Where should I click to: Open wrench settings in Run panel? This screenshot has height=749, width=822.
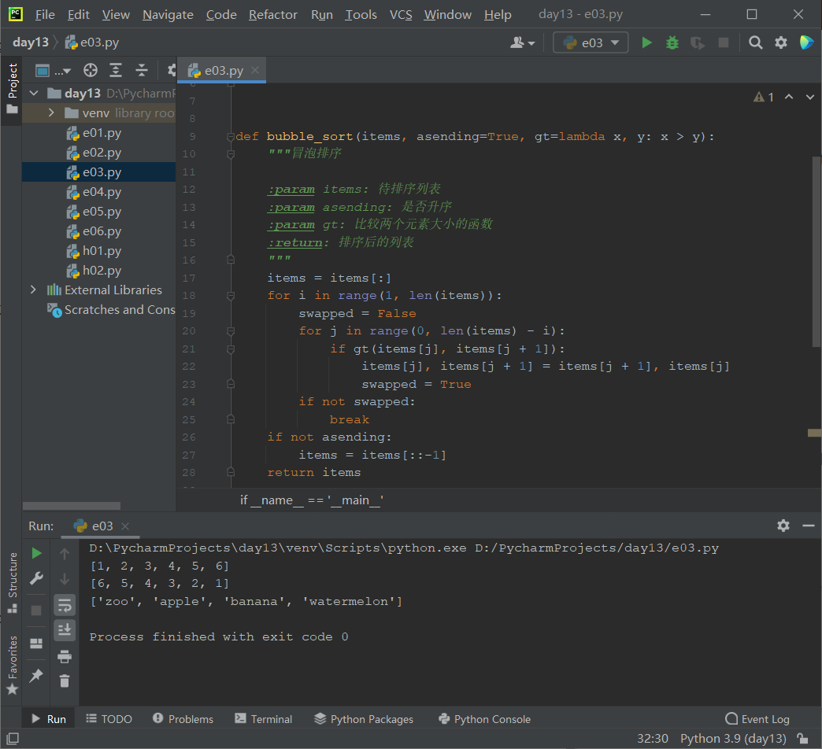pos(36,578)
